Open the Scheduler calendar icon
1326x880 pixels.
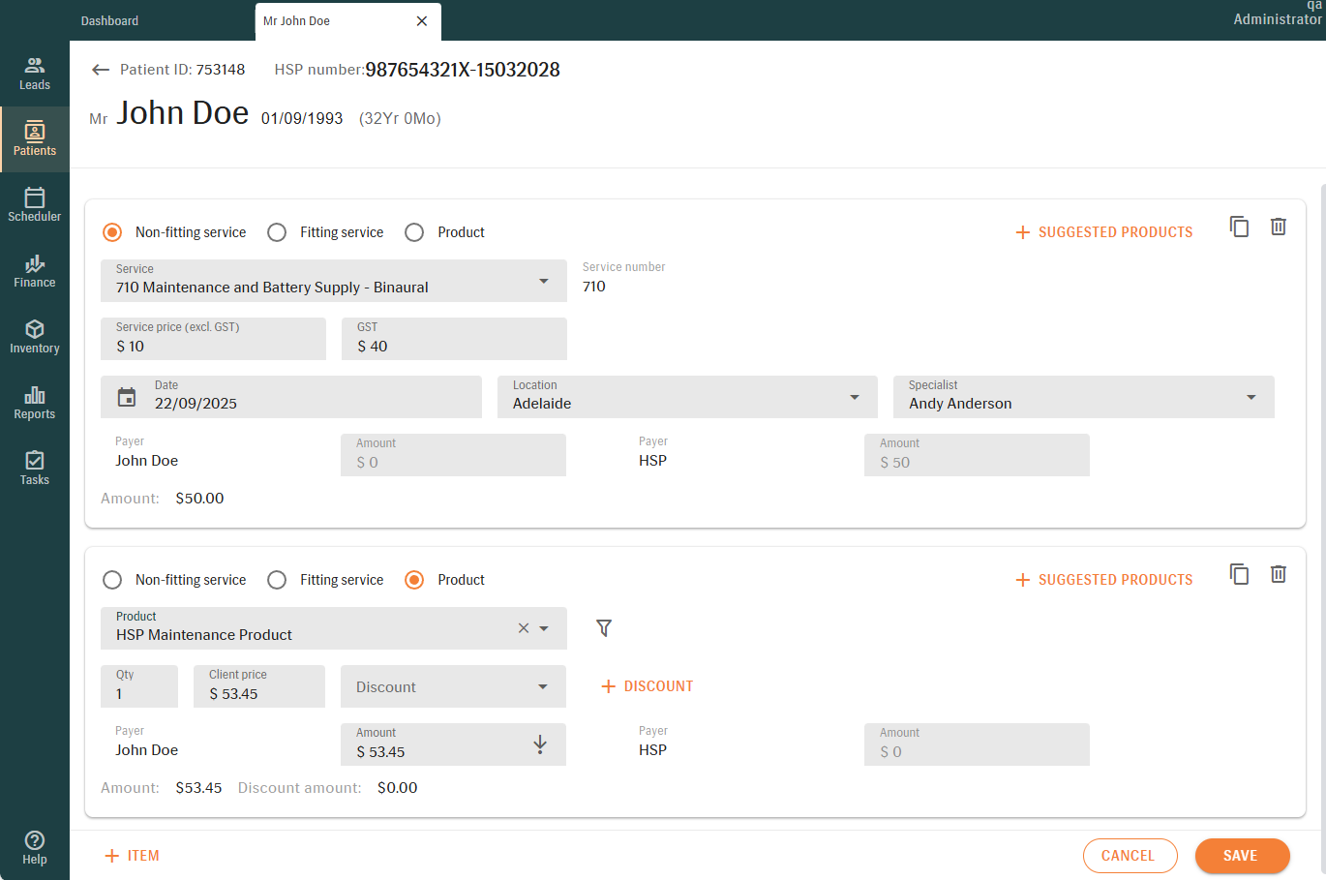tap(35, 198)
